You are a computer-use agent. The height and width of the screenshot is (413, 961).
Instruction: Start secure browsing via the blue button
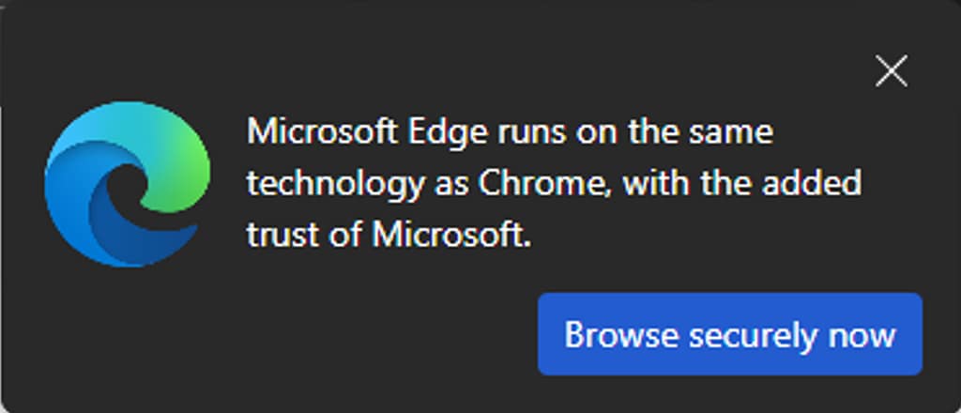coord(729,334)
